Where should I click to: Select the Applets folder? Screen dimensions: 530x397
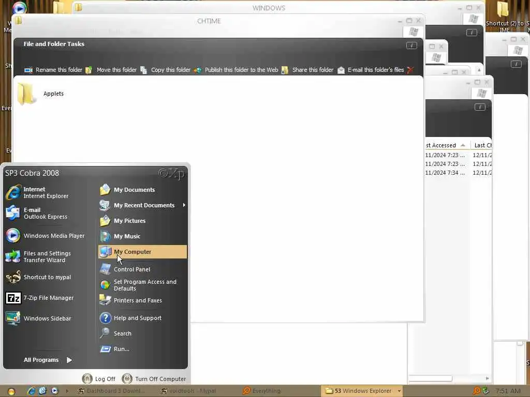40,94
